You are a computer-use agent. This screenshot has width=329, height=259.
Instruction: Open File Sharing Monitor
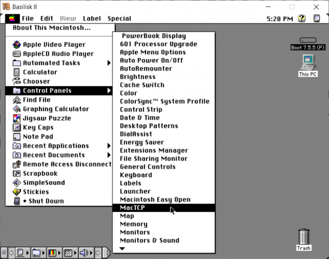point(164,159)
